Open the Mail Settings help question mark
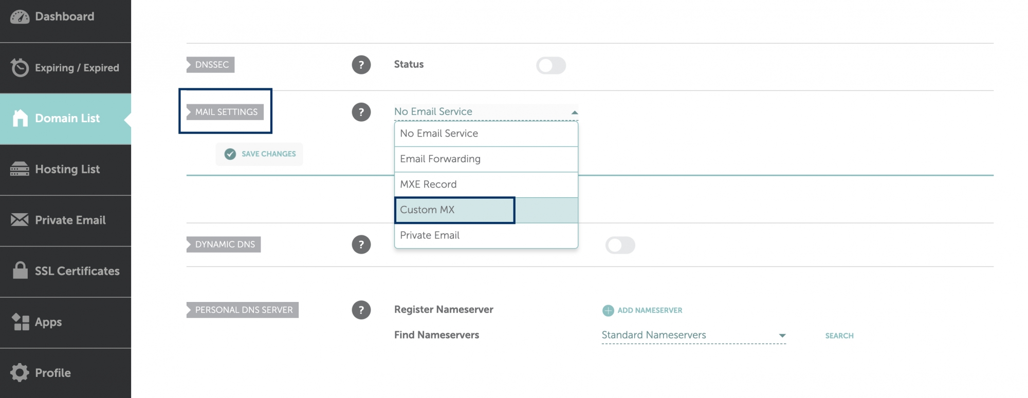Viewport: 1028px width, 398px height. pos(361,112)
